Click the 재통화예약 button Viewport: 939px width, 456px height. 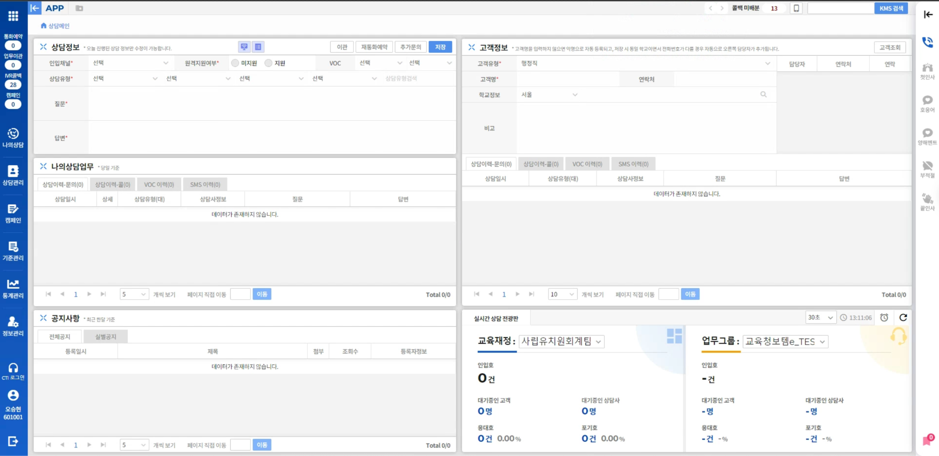tap(374, 47)
